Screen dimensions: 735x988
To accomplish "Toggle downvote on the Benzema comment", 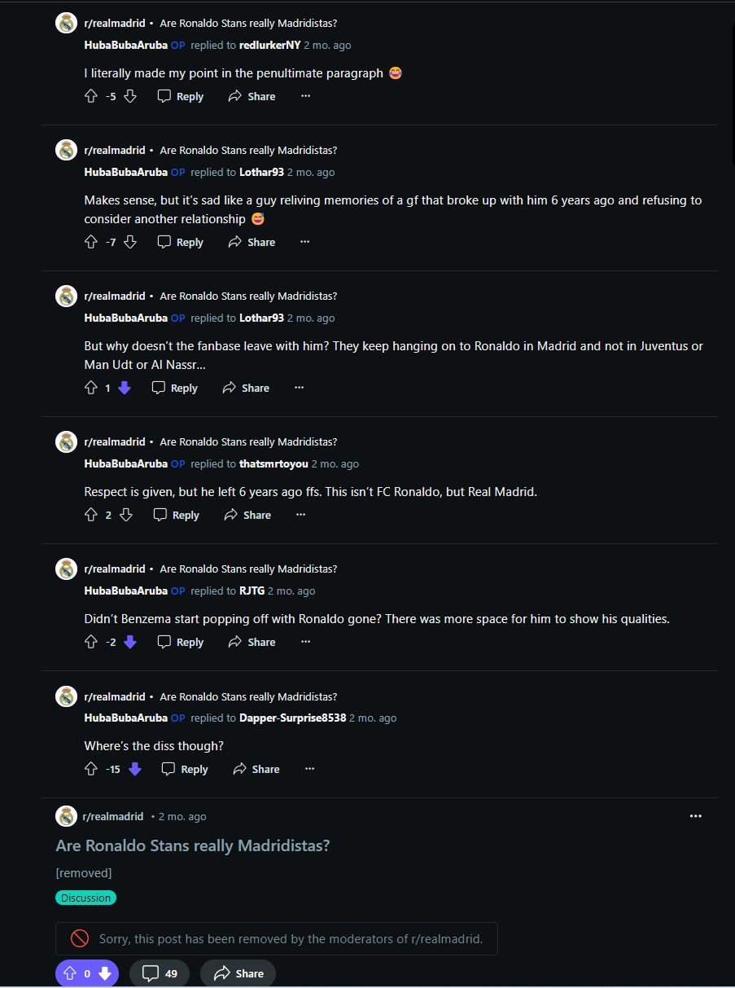I will click(130, 643).
